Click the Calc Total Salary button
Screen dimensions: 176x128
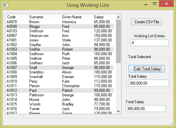(146, 69)
